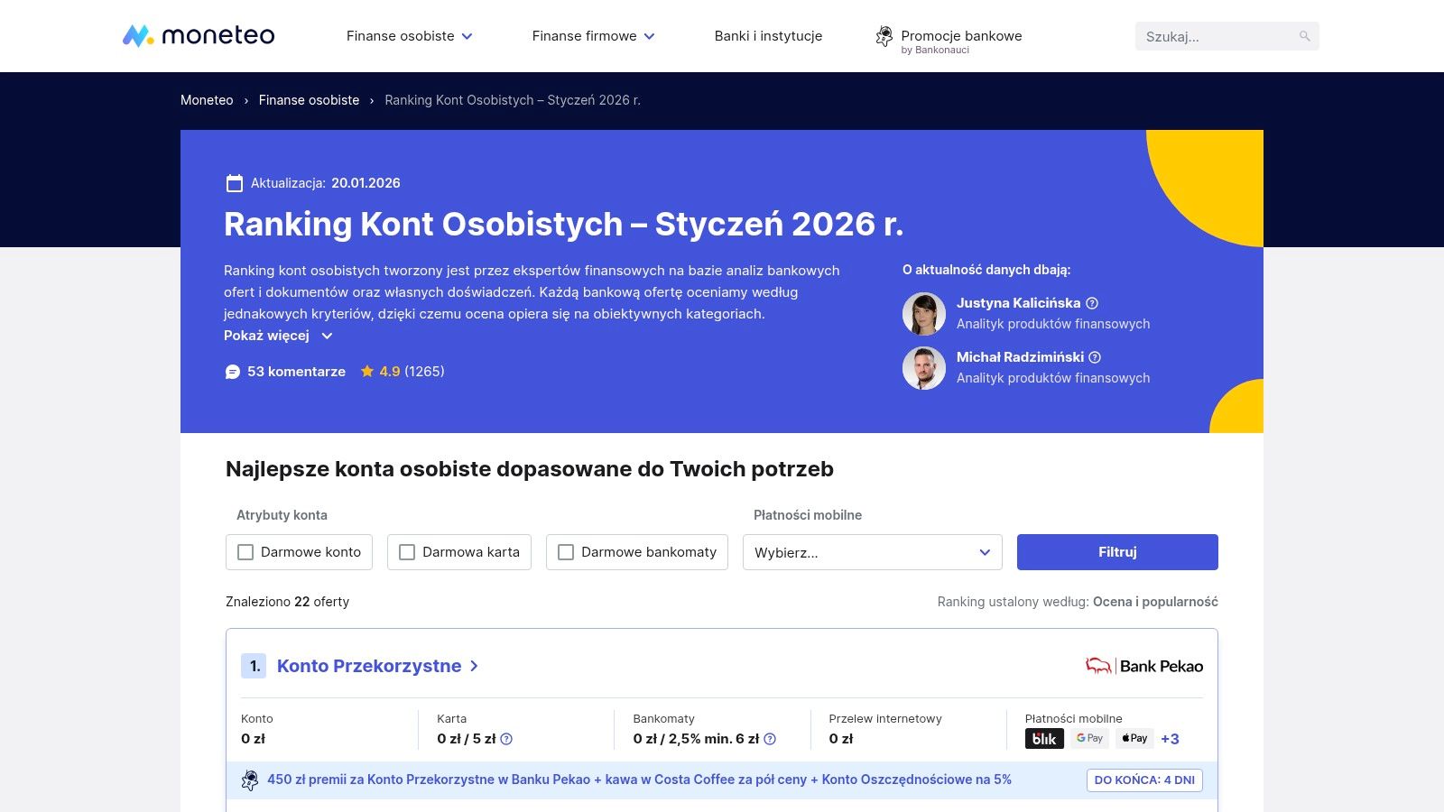Open the Płatności mobilne Wybierz dropdown
Screen dimensions: 1444x812
pyautogui.click(x=872, y=552)
